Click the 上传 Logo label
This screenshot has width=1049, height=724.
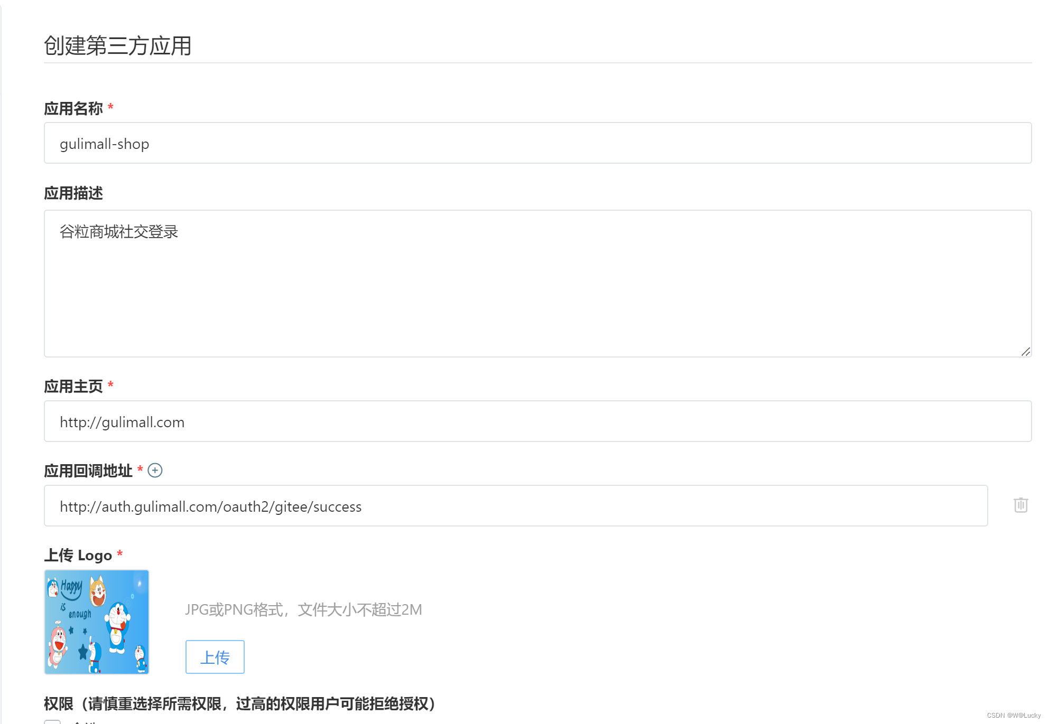click(x=78, y=556)
